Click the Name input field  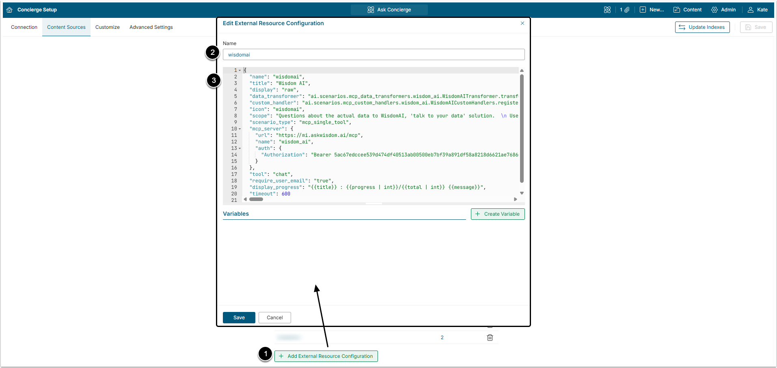[x=373, y=55]
